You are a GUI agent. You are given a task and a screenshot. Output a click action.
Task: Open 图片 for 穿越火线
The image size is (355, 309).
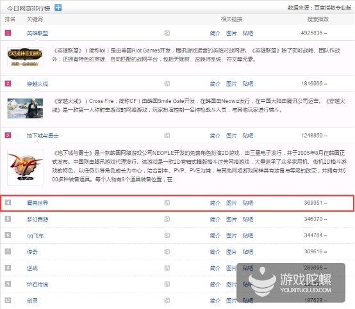pyautogui.click(x=231, y=84)
